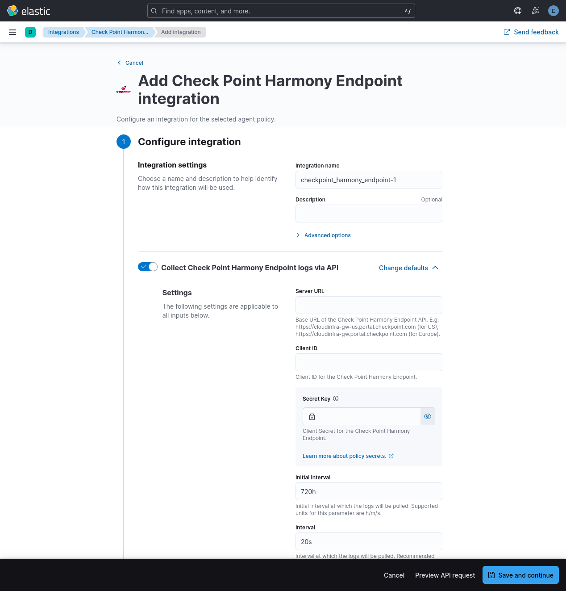Click the info icon beside Secret Key
566x591 pixels.
336,398
